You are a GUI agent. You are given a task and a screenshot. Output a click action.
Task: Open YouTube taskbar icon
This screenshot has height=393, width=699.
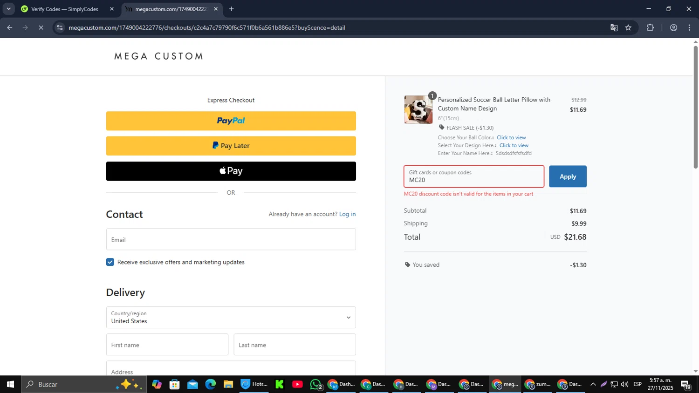(297, 384)
